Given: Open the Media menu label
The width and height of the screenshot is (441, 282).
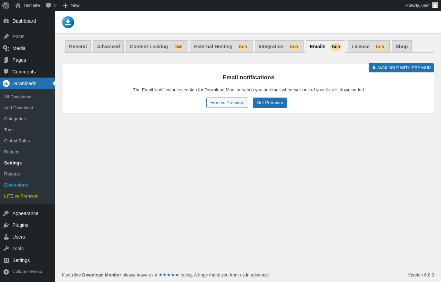Looking at the screenshot, I should (x=19, y=48).
